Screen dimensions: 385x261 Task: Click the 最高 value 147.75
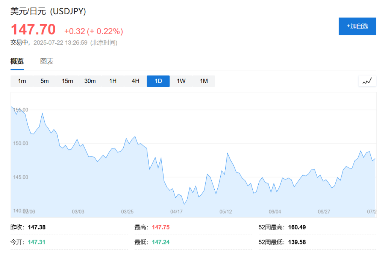pyautogui.click(x=161, y=227)
